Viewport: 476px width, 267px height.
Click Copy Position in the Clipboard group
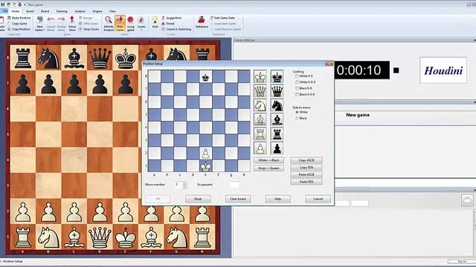click(x=19, y=29)
